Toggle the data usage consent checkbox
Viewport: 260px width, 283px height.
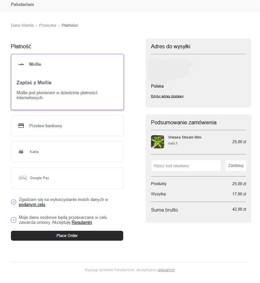pos(14,202)
